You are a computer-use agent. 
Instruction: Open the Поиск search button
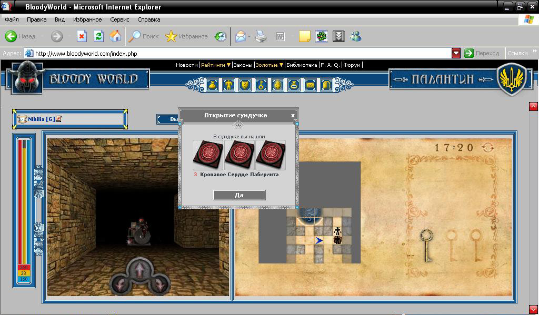(x=143, y=36)
